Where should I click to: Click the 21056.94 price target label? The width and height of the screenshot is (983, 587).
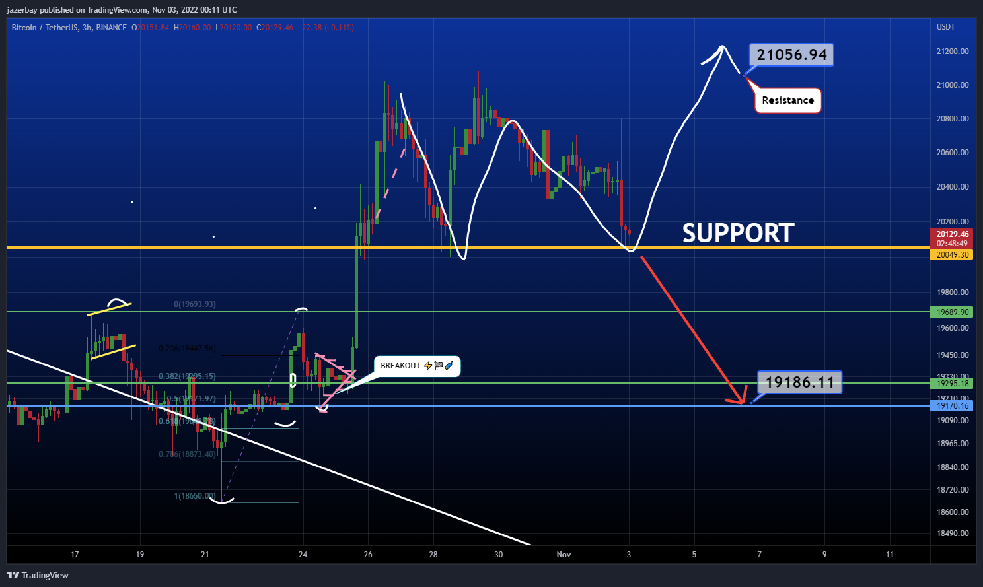tap(791, 55)
